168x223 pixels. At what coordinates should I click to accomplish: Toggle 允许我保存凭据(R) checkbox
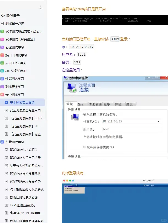(84, 147)
